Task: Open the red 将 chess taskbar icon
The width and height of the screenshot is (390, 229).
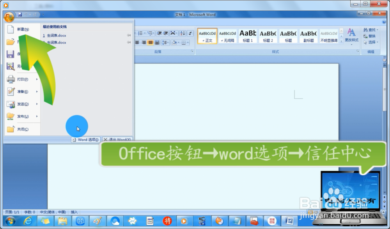Action: [167, 221]
